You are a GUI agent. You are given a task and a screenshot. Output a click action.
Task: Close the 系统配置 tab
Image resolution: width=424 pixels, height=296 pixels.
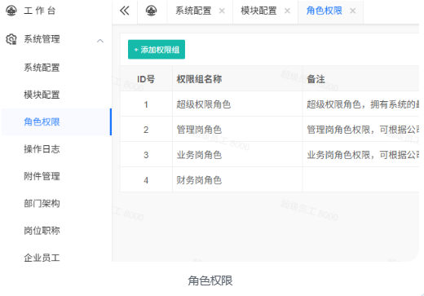pyautogui.click(x=222, y=11)
